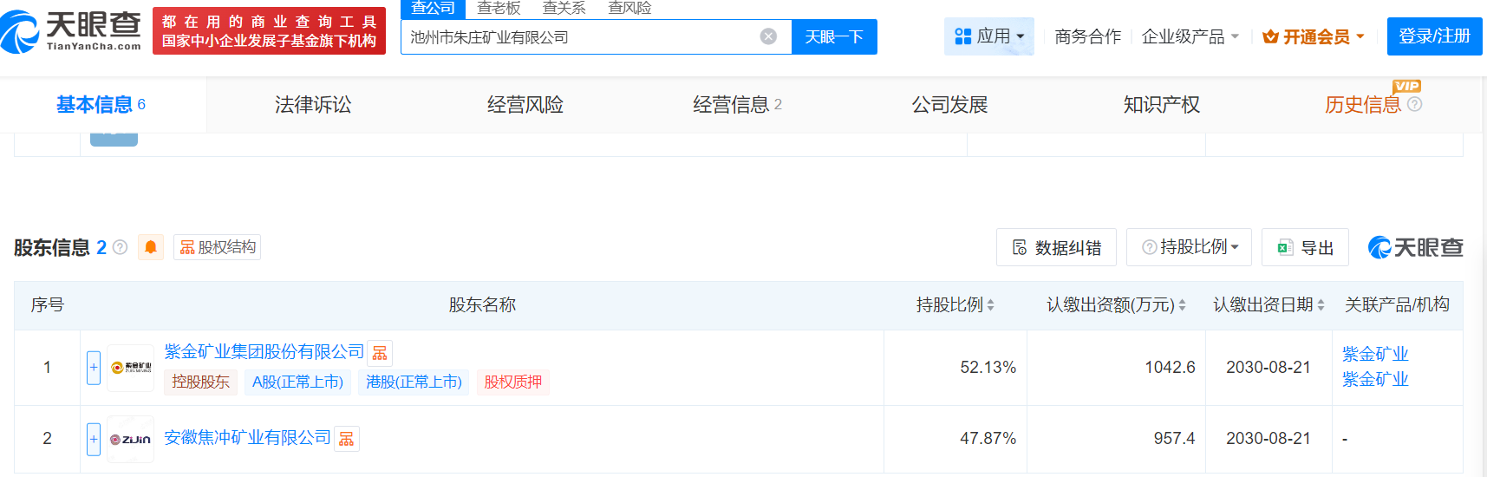This screenshot has height=477, width=1487.
Task: Click the 股权质押 tag
Action: [512, 382]
